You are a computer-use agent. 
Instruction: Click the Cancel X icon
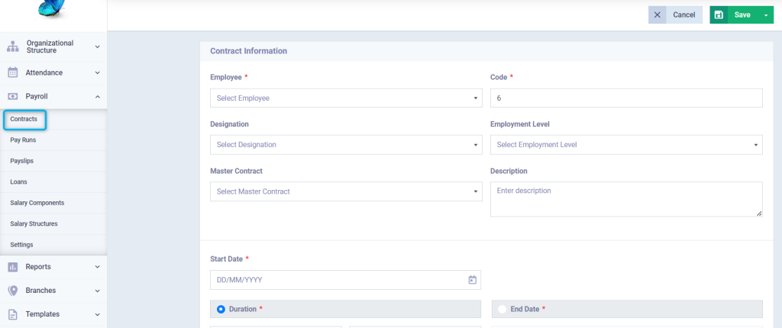pyautogui.click(x=658, y=15)
